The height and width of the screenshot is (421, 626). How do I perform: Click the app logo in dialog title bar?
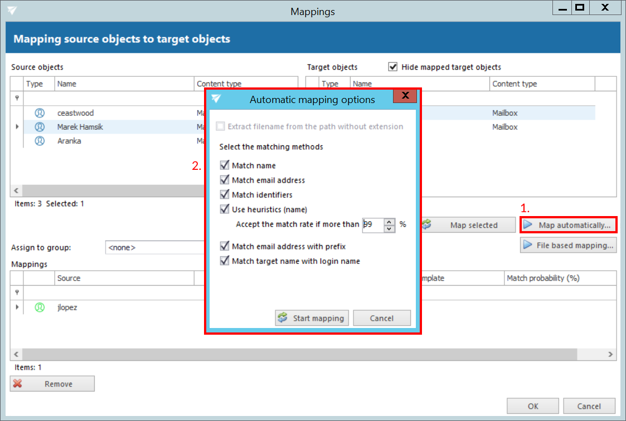(x=216, y=99)
